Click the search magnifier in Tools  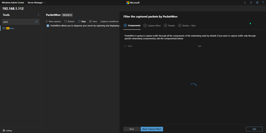(36, 22)
